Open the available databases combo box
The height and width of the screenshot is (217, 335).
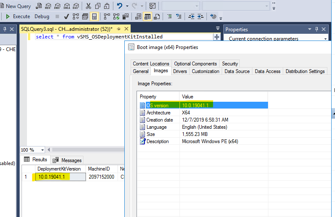180,6
